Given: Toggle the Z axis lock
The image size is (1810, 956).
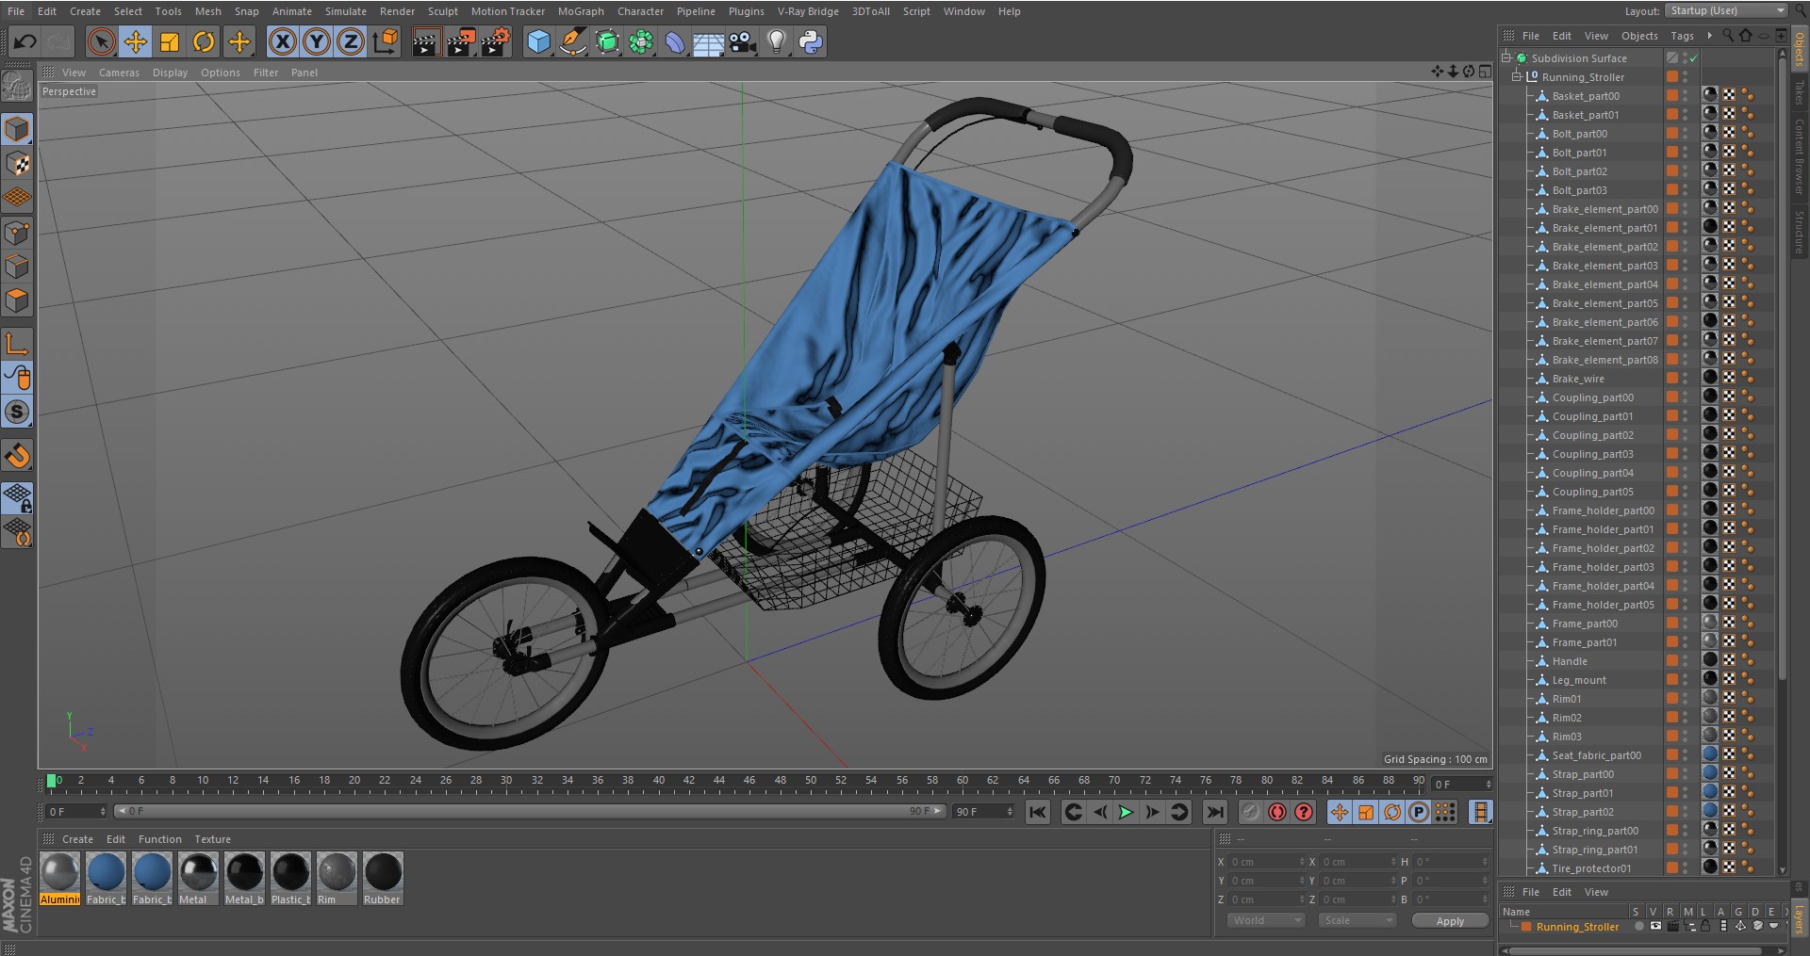Looking at the screenshot, I should pyautogui.click(x=351, y=41).
